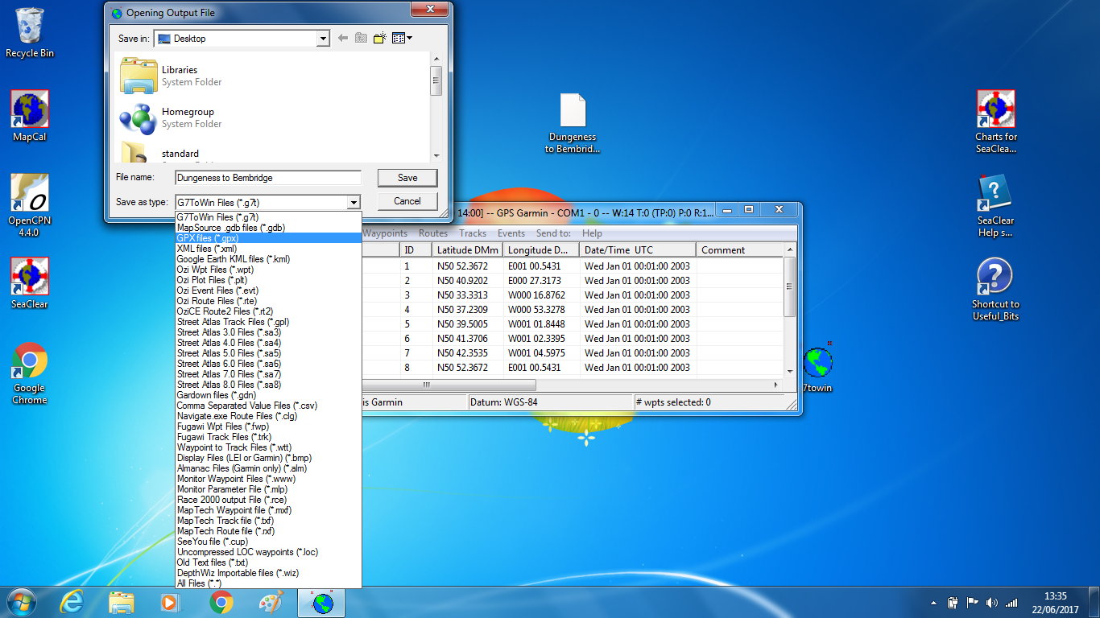Click the Dungeness to Bembridge desktop file

coord(573,111)
